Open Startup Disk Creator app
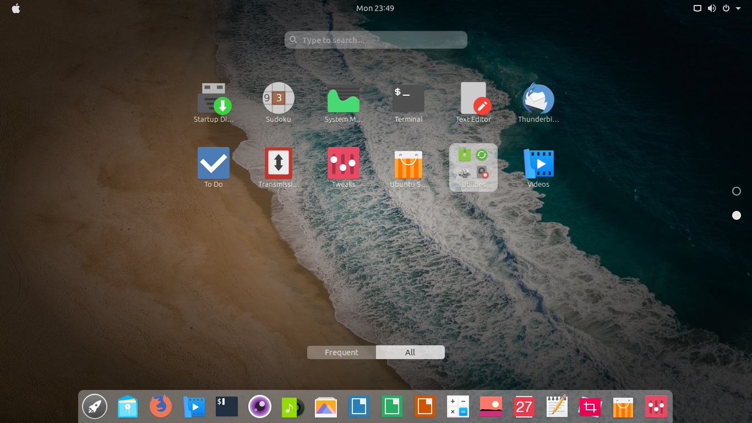The image size is (752, 423). coord(214,102)
